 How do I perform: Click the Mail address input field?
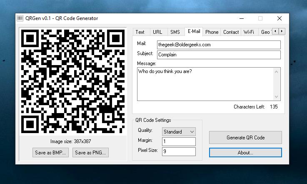tap(219, 45)
